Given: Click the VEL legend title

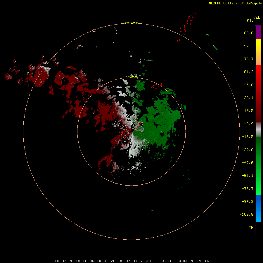Looking at the screenshot, I should pos(257,18).
